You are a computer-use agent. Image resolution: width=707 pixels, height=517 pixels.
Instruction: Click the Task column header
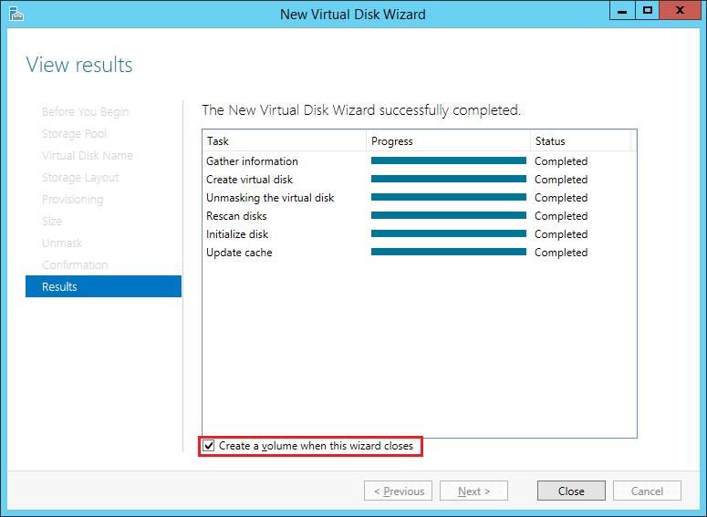click(284, 141)
